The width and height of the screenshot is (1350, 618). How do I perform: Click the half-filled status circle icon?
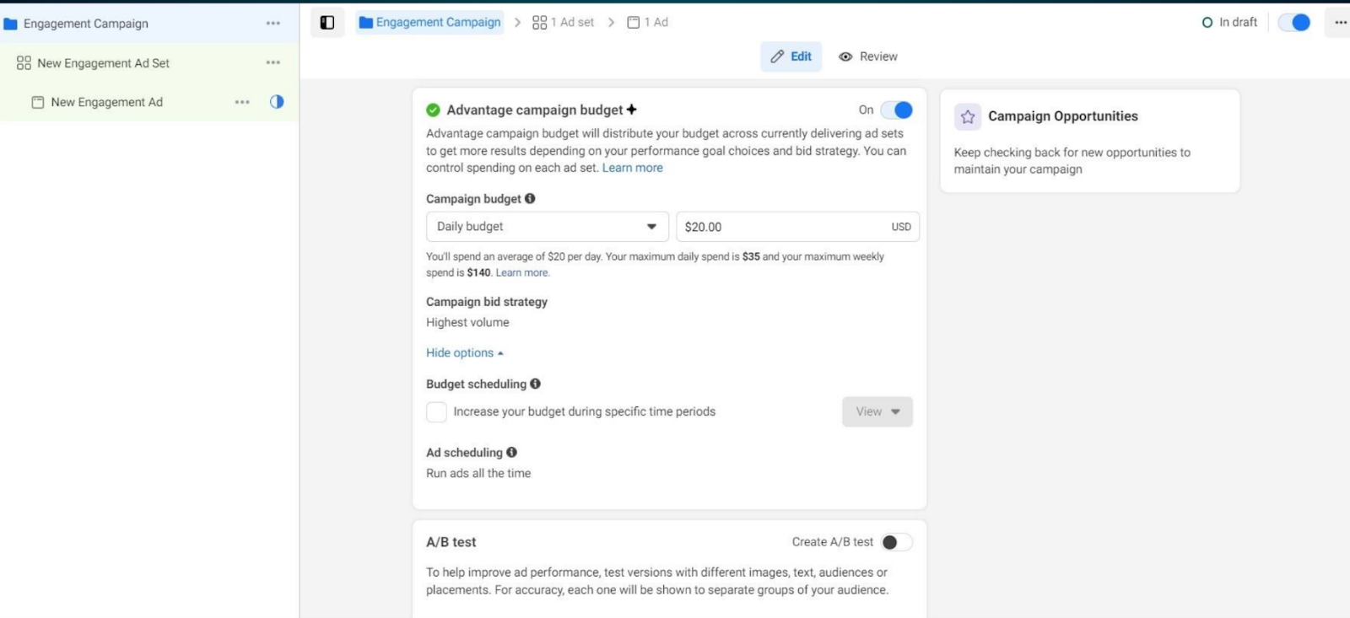277,102
